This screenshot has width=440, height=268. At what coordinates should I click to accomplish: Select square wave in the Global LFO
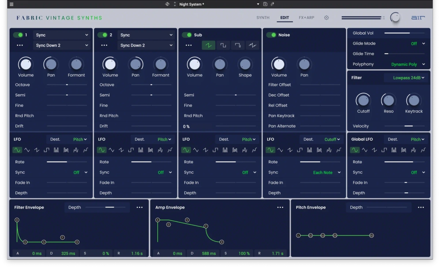384,150
